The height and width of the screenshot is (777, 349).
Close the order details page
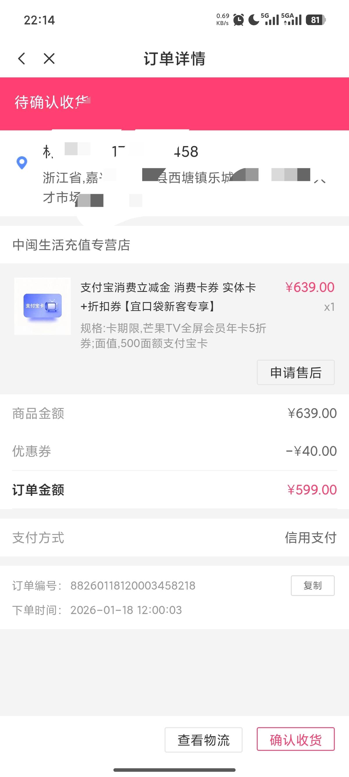tap(49, 58)
